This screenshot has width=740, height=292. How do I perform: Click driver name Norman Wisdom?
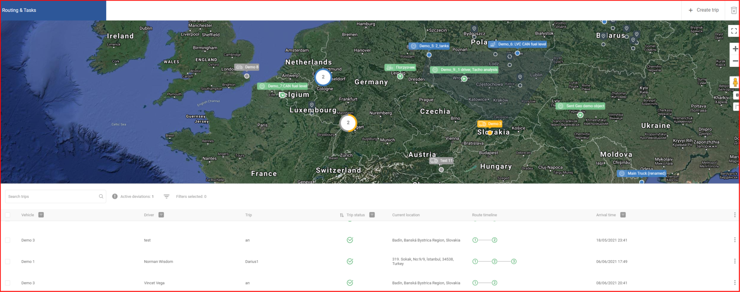pyautogui.click(x=159, y=262)
